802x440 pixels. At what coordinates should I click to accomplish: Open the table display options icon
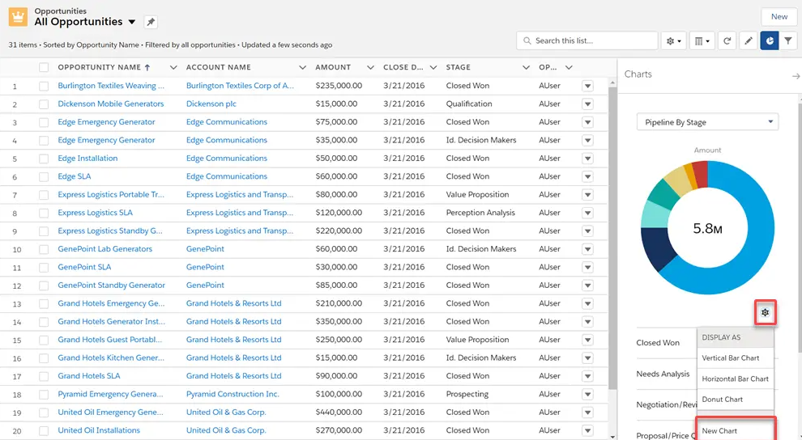pyautogui.click(x=702, y=40)
